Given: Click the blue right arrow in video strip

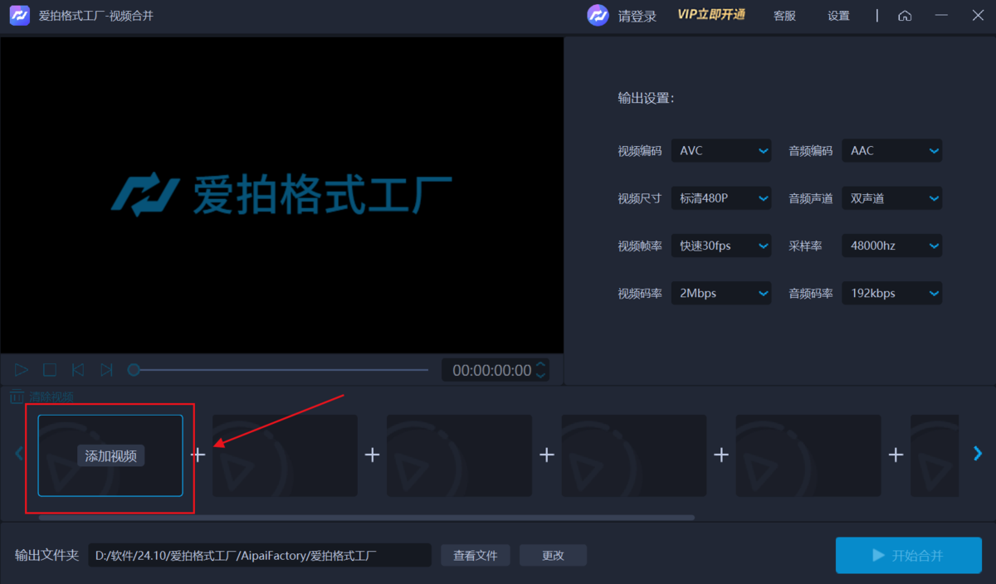Looking at the screenshot, I should [x=978, y=453].
